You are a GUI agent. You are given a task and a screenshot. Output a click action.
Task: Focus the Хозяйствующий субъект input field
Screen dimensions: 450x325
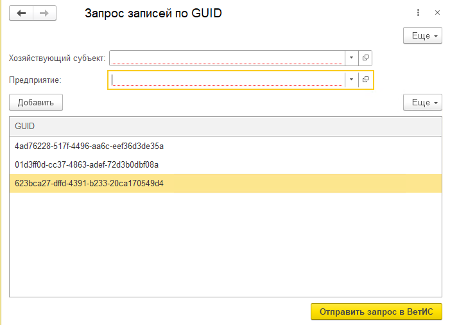pyautogui.click(x=228, y=58)
